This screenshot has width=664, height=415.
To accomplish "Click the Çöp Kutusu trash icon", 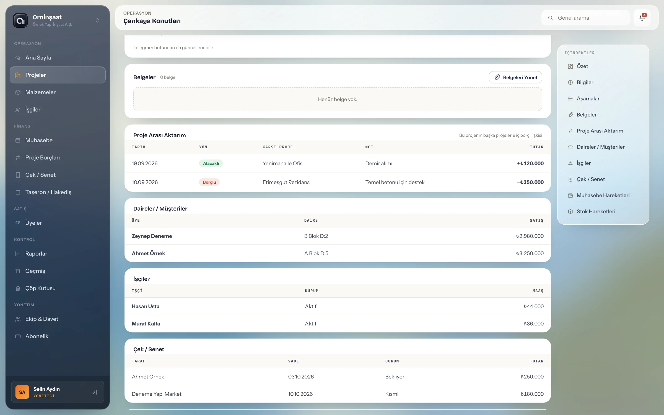I will 18,288.
